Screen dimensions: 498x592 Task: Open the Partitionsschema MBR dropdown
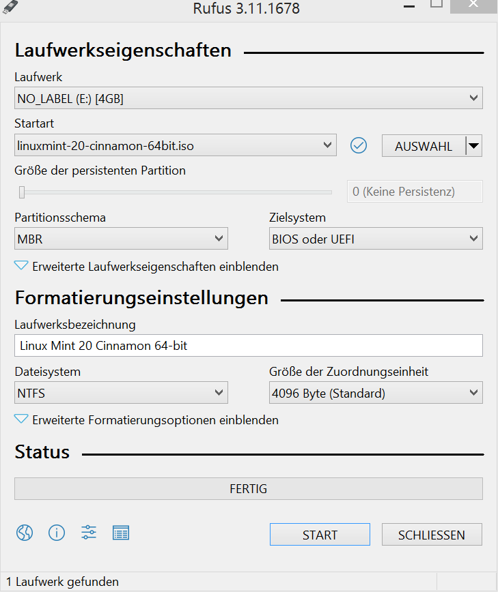[x=121, y=239]
